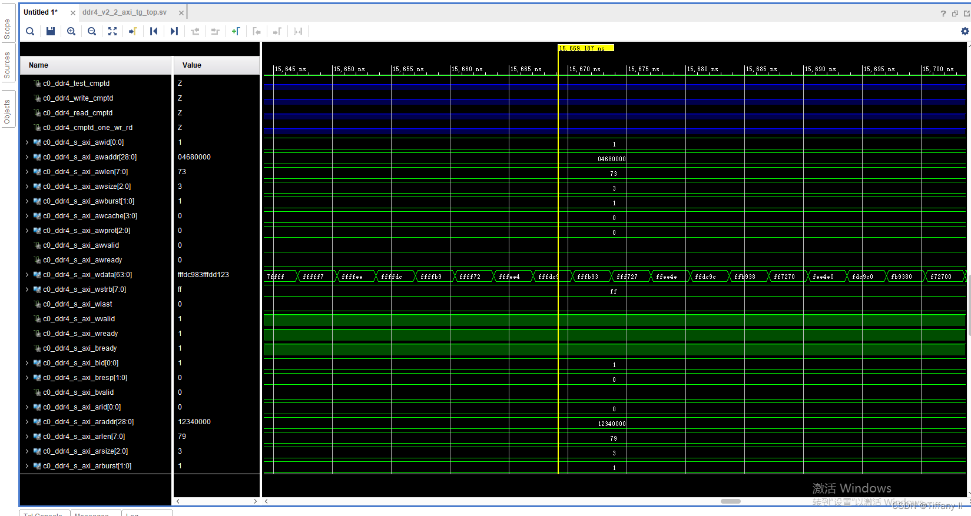This screenshot has height=516, width=971.
Task: Expand c0_ddr4_s_axi_wdata[63:0] bus
Action: (x=27, y=275)
